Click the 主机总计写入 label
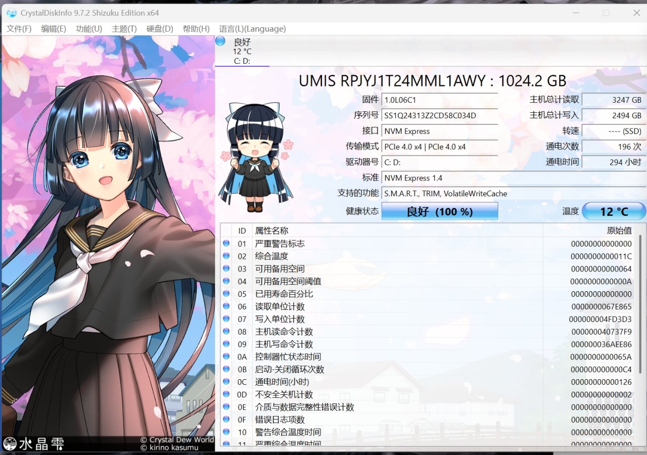 pyautogui.click(x=554, y=115)
